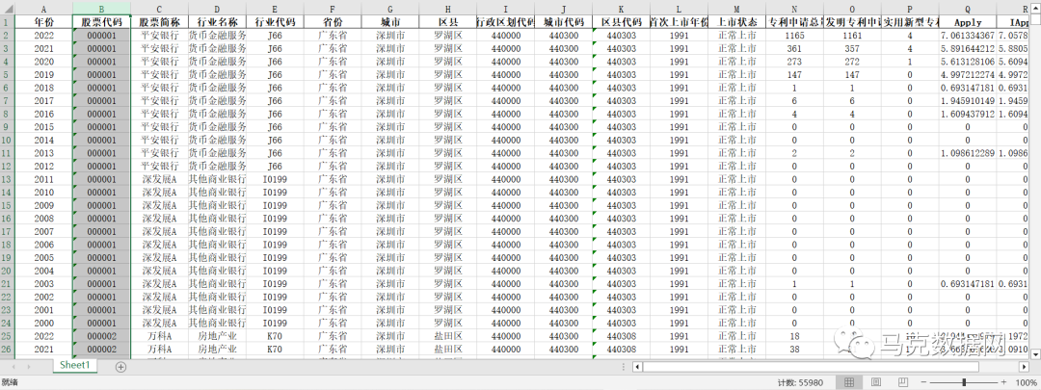This screenshot has height=390, width=1041.
Task: Select cell with value 273
Action: pyautogui.click(x=794, y=61)
